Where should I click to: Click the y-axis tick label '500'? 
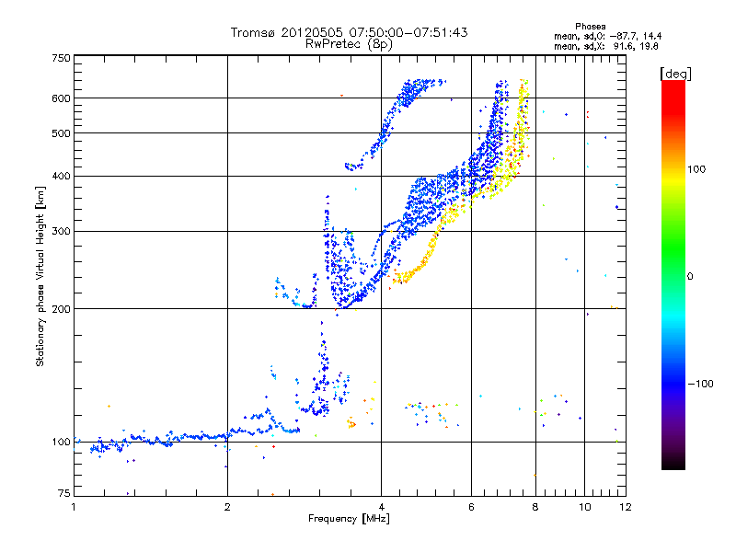coord(61,133)
